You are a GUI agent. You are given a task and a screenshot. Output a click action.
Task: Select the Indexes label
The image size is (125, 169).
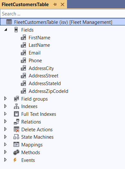tap(29, 106)
